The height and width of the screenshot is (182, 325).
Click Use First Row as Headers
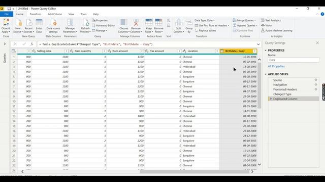coord(212,25)
